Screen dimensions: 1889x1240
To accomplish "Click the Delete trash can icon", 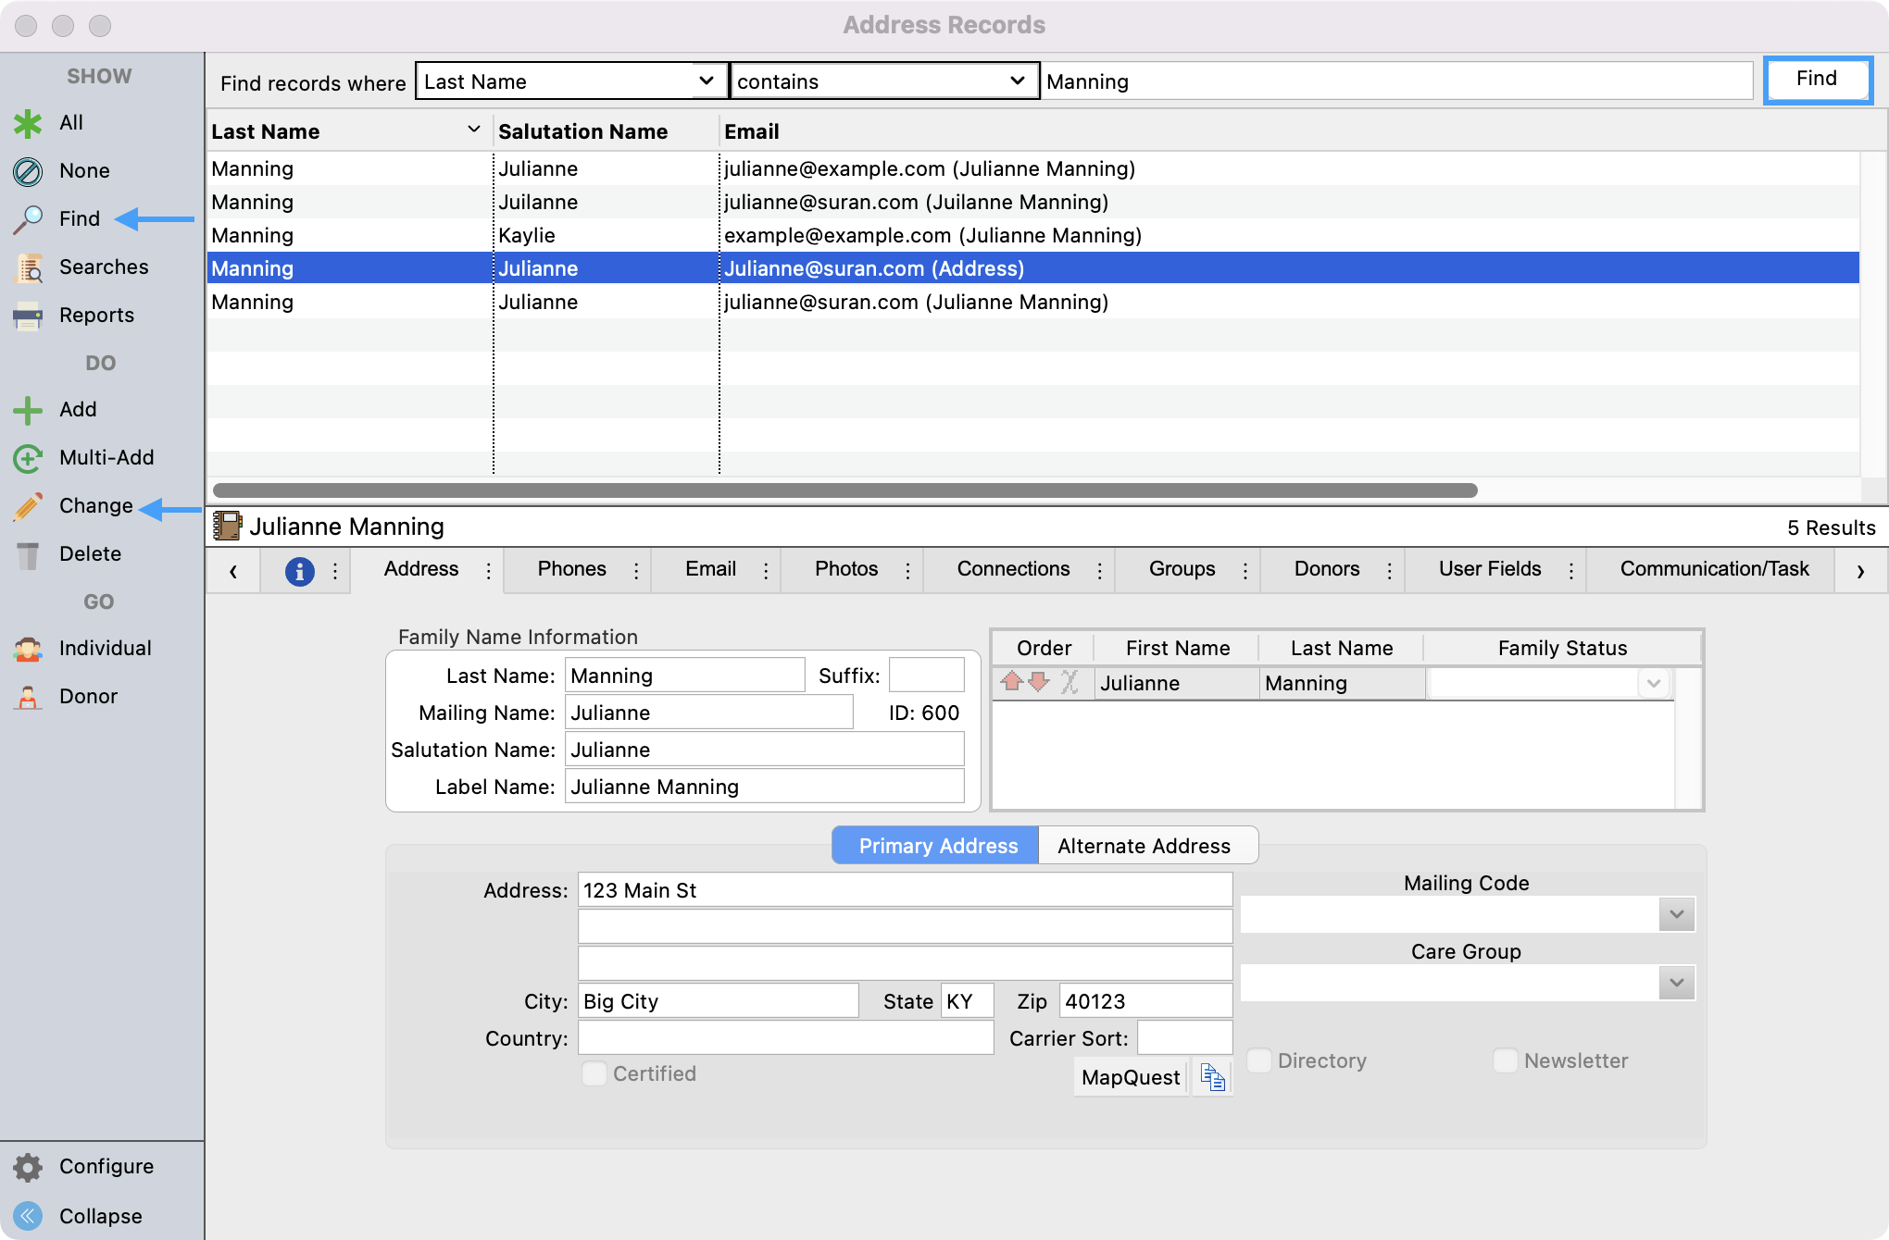I will (28, 554).
